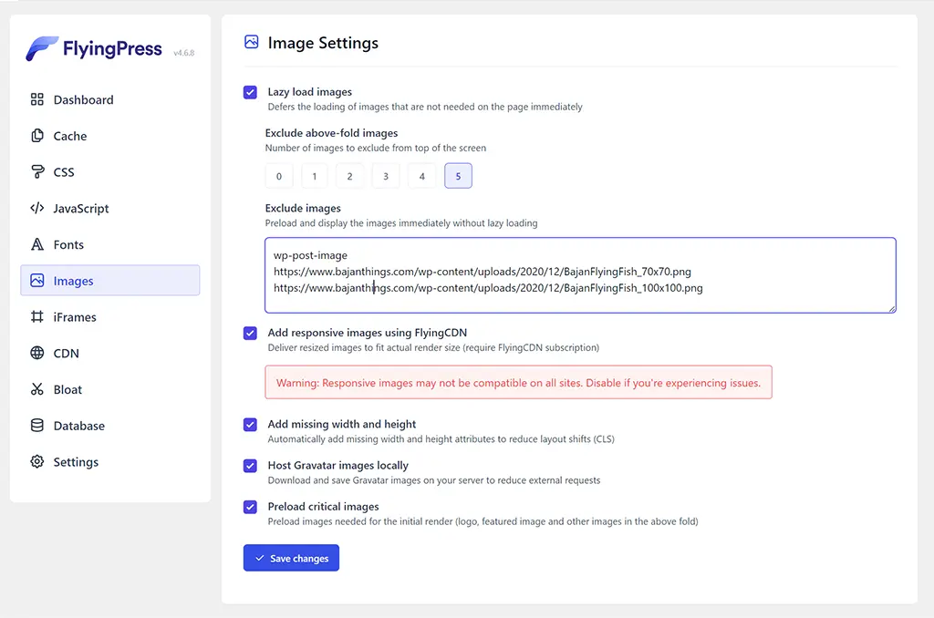Click the Image Settings header icon
The height and width of the screenshot is (618, 934).
[252, 42]
